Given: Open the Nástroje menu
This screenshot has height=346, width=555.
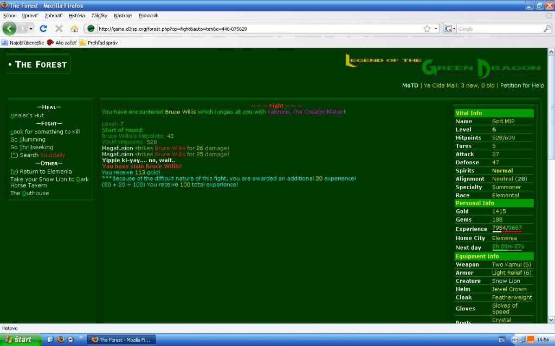Looking at the screenshot, I should (123, 16).
